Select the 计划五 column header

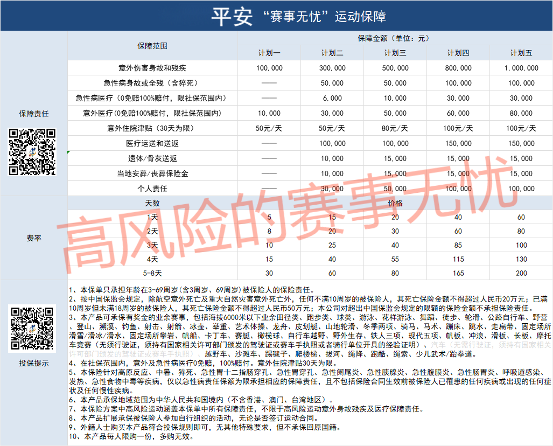pos(521,53)
